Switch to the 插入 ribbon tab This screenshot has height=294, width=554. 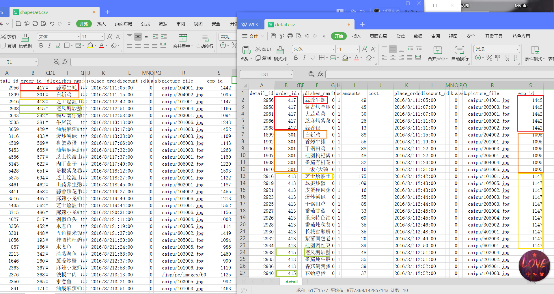pos(356,36)
